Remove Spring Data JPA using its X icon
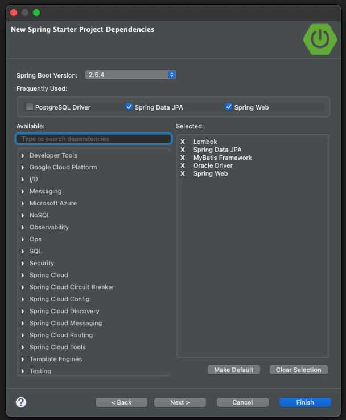 coord(183,150)
